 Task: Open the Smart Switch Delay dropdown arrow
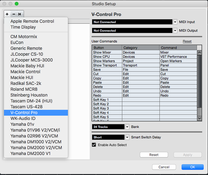(127, 137)
